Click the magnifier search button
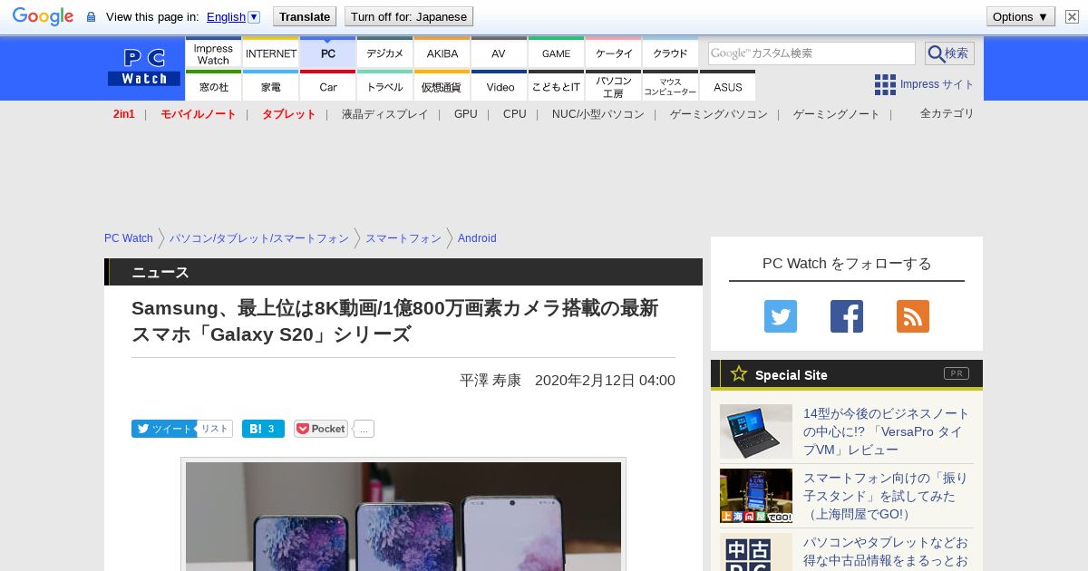Image resolution: width=1088 pixels, height=571 pixels. 949,53
